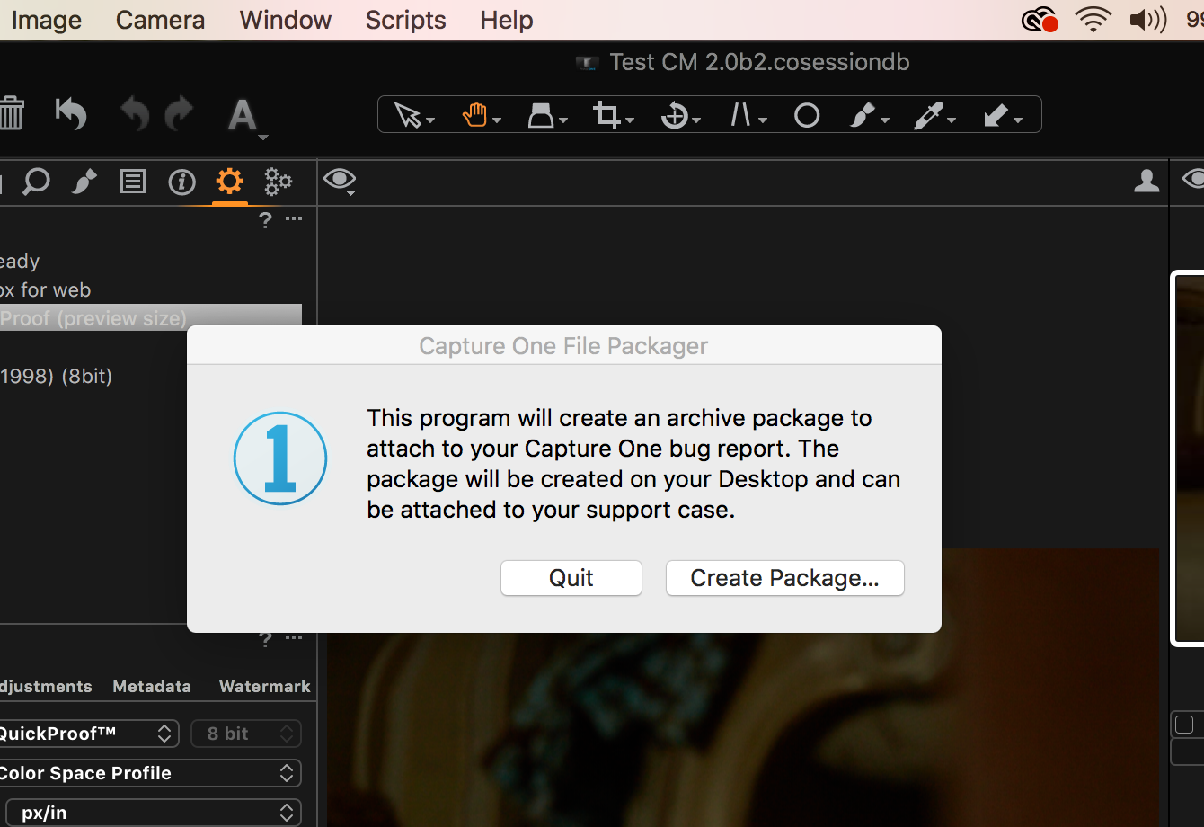1204x827 pixels.
Task: Open the Color Space Profile dropdown
Action: coord(149,773)
